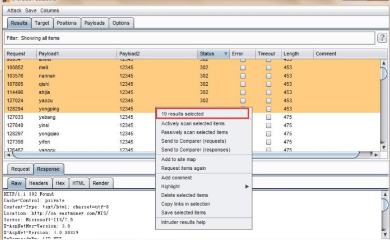Open the filter help question mark icon
The image size is (390, 240).
coord(382,38)
